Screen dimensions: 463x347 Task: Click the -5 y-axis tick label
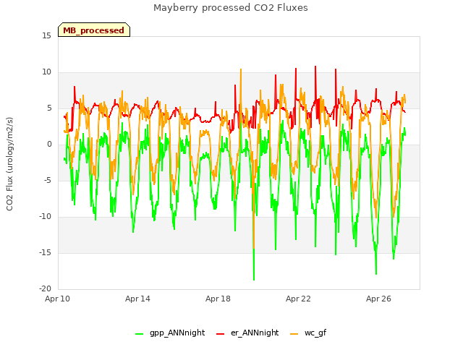coord(48,181)
